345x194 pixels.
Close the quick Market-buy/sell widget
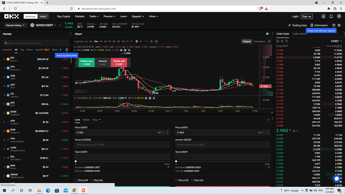pyautogui.click(x=129, y=62)
